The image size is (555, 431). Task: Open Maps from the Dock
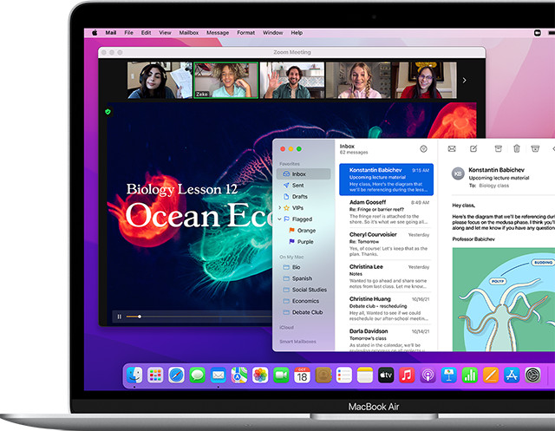(x=239, y=375)
